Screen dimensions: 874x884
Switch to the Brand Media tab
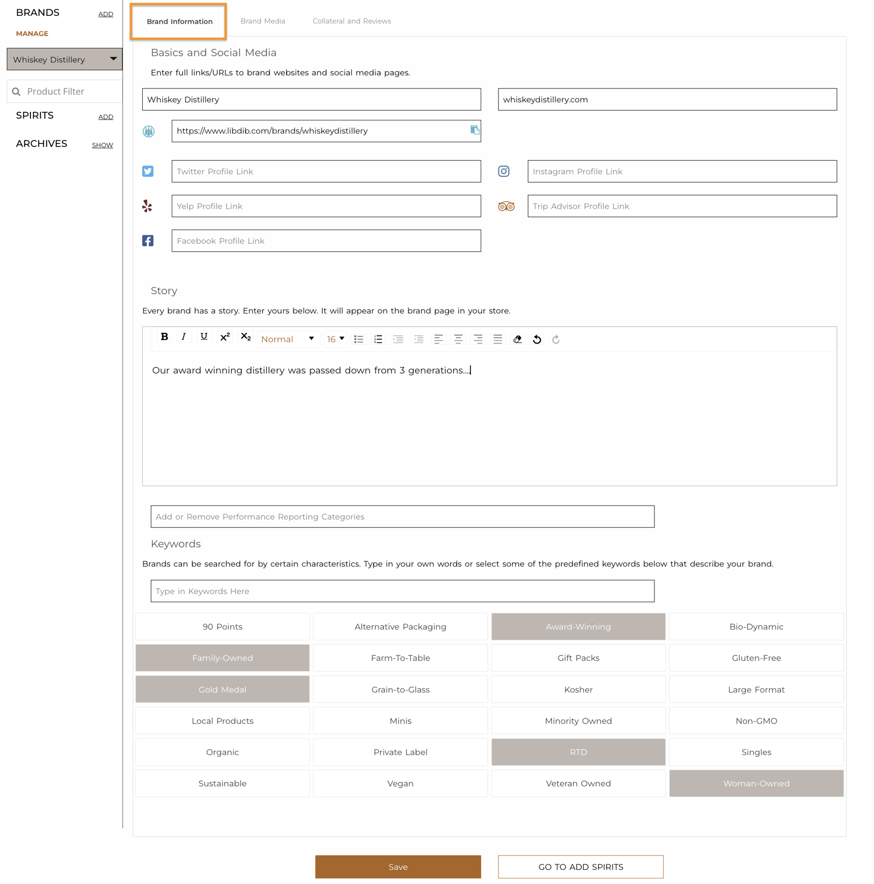coord(263,21)
